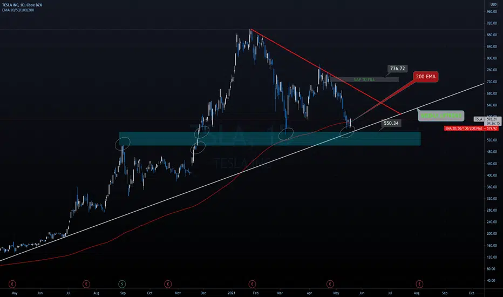Click the 480.00 price axis label

(x=492, y=152)
